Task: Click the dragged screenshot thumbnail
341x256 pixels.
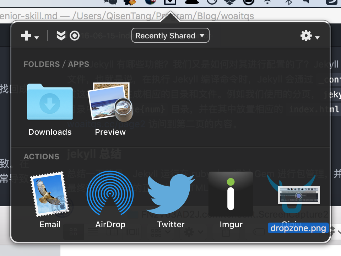Action: click(x=299, y=195)
